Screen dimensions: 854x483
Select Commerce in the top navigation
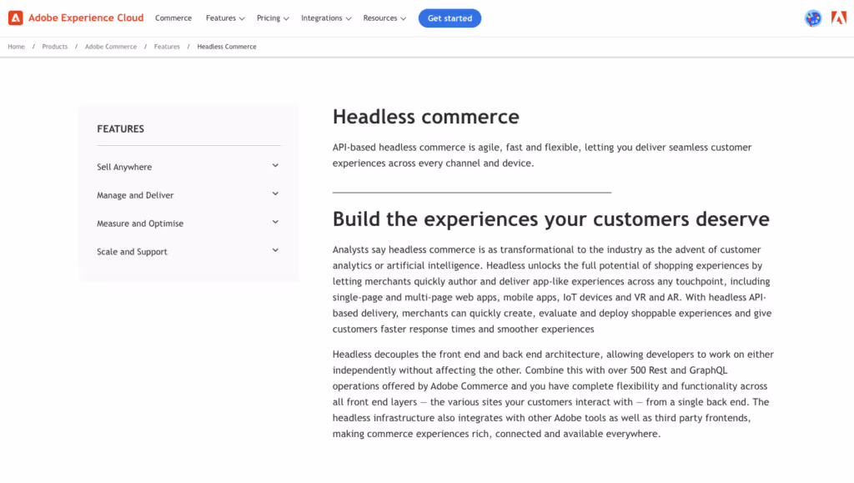(x=173, y=18)
